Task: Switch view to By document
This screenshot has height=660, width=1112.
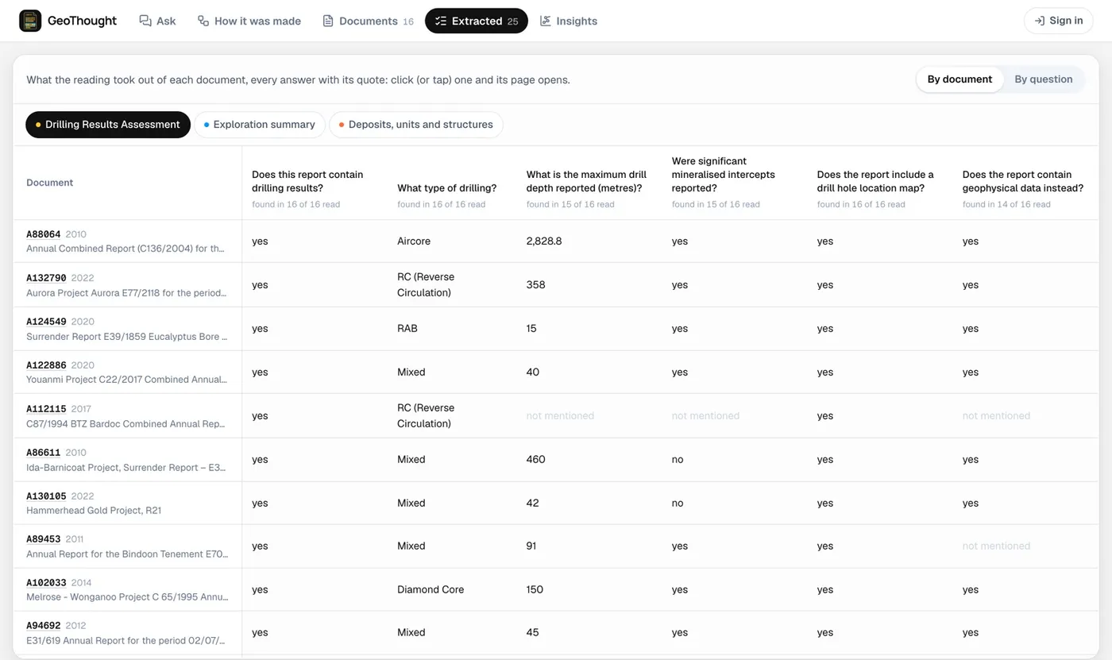Action: tap(959, 79)
